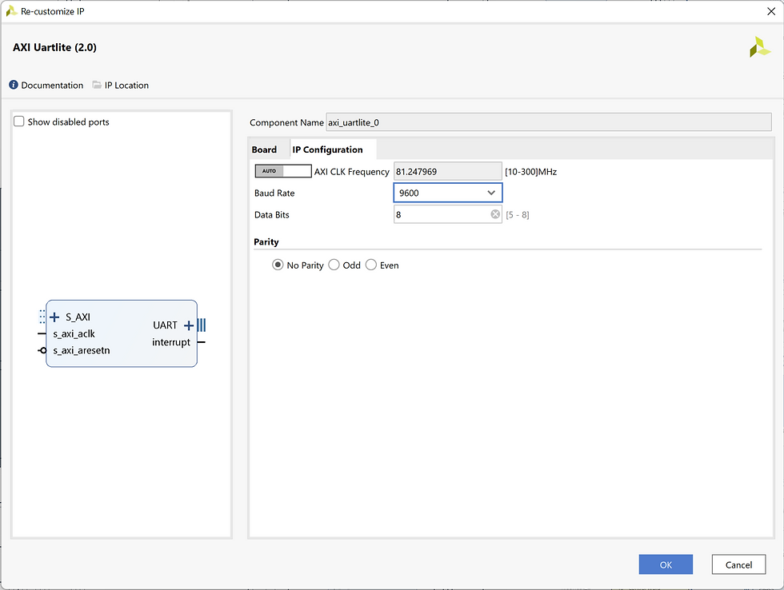The image size is (784, 590).
Task: Select the No Parity radio button
Action: 278,265
